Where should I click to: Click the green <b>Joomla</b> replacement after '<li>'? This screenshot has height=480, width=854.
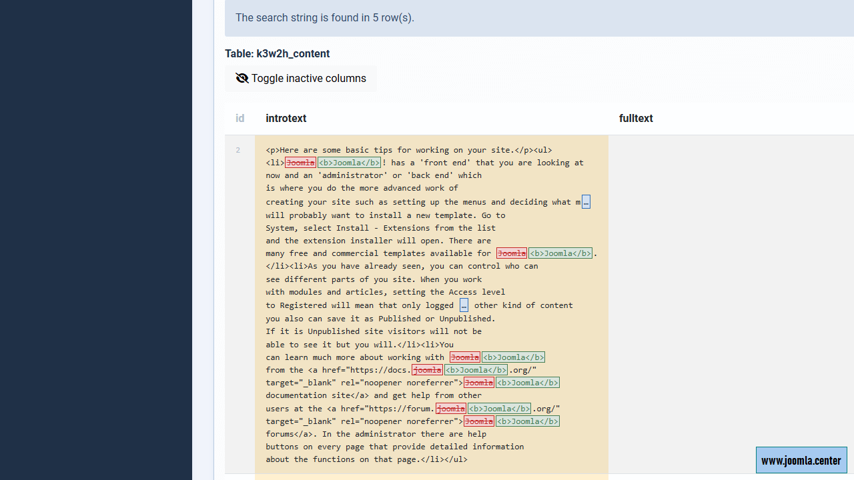point(350,163)
